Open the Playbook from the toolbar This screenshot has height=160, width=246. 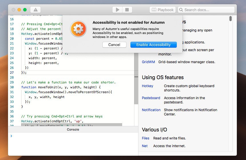pos(162,10)
